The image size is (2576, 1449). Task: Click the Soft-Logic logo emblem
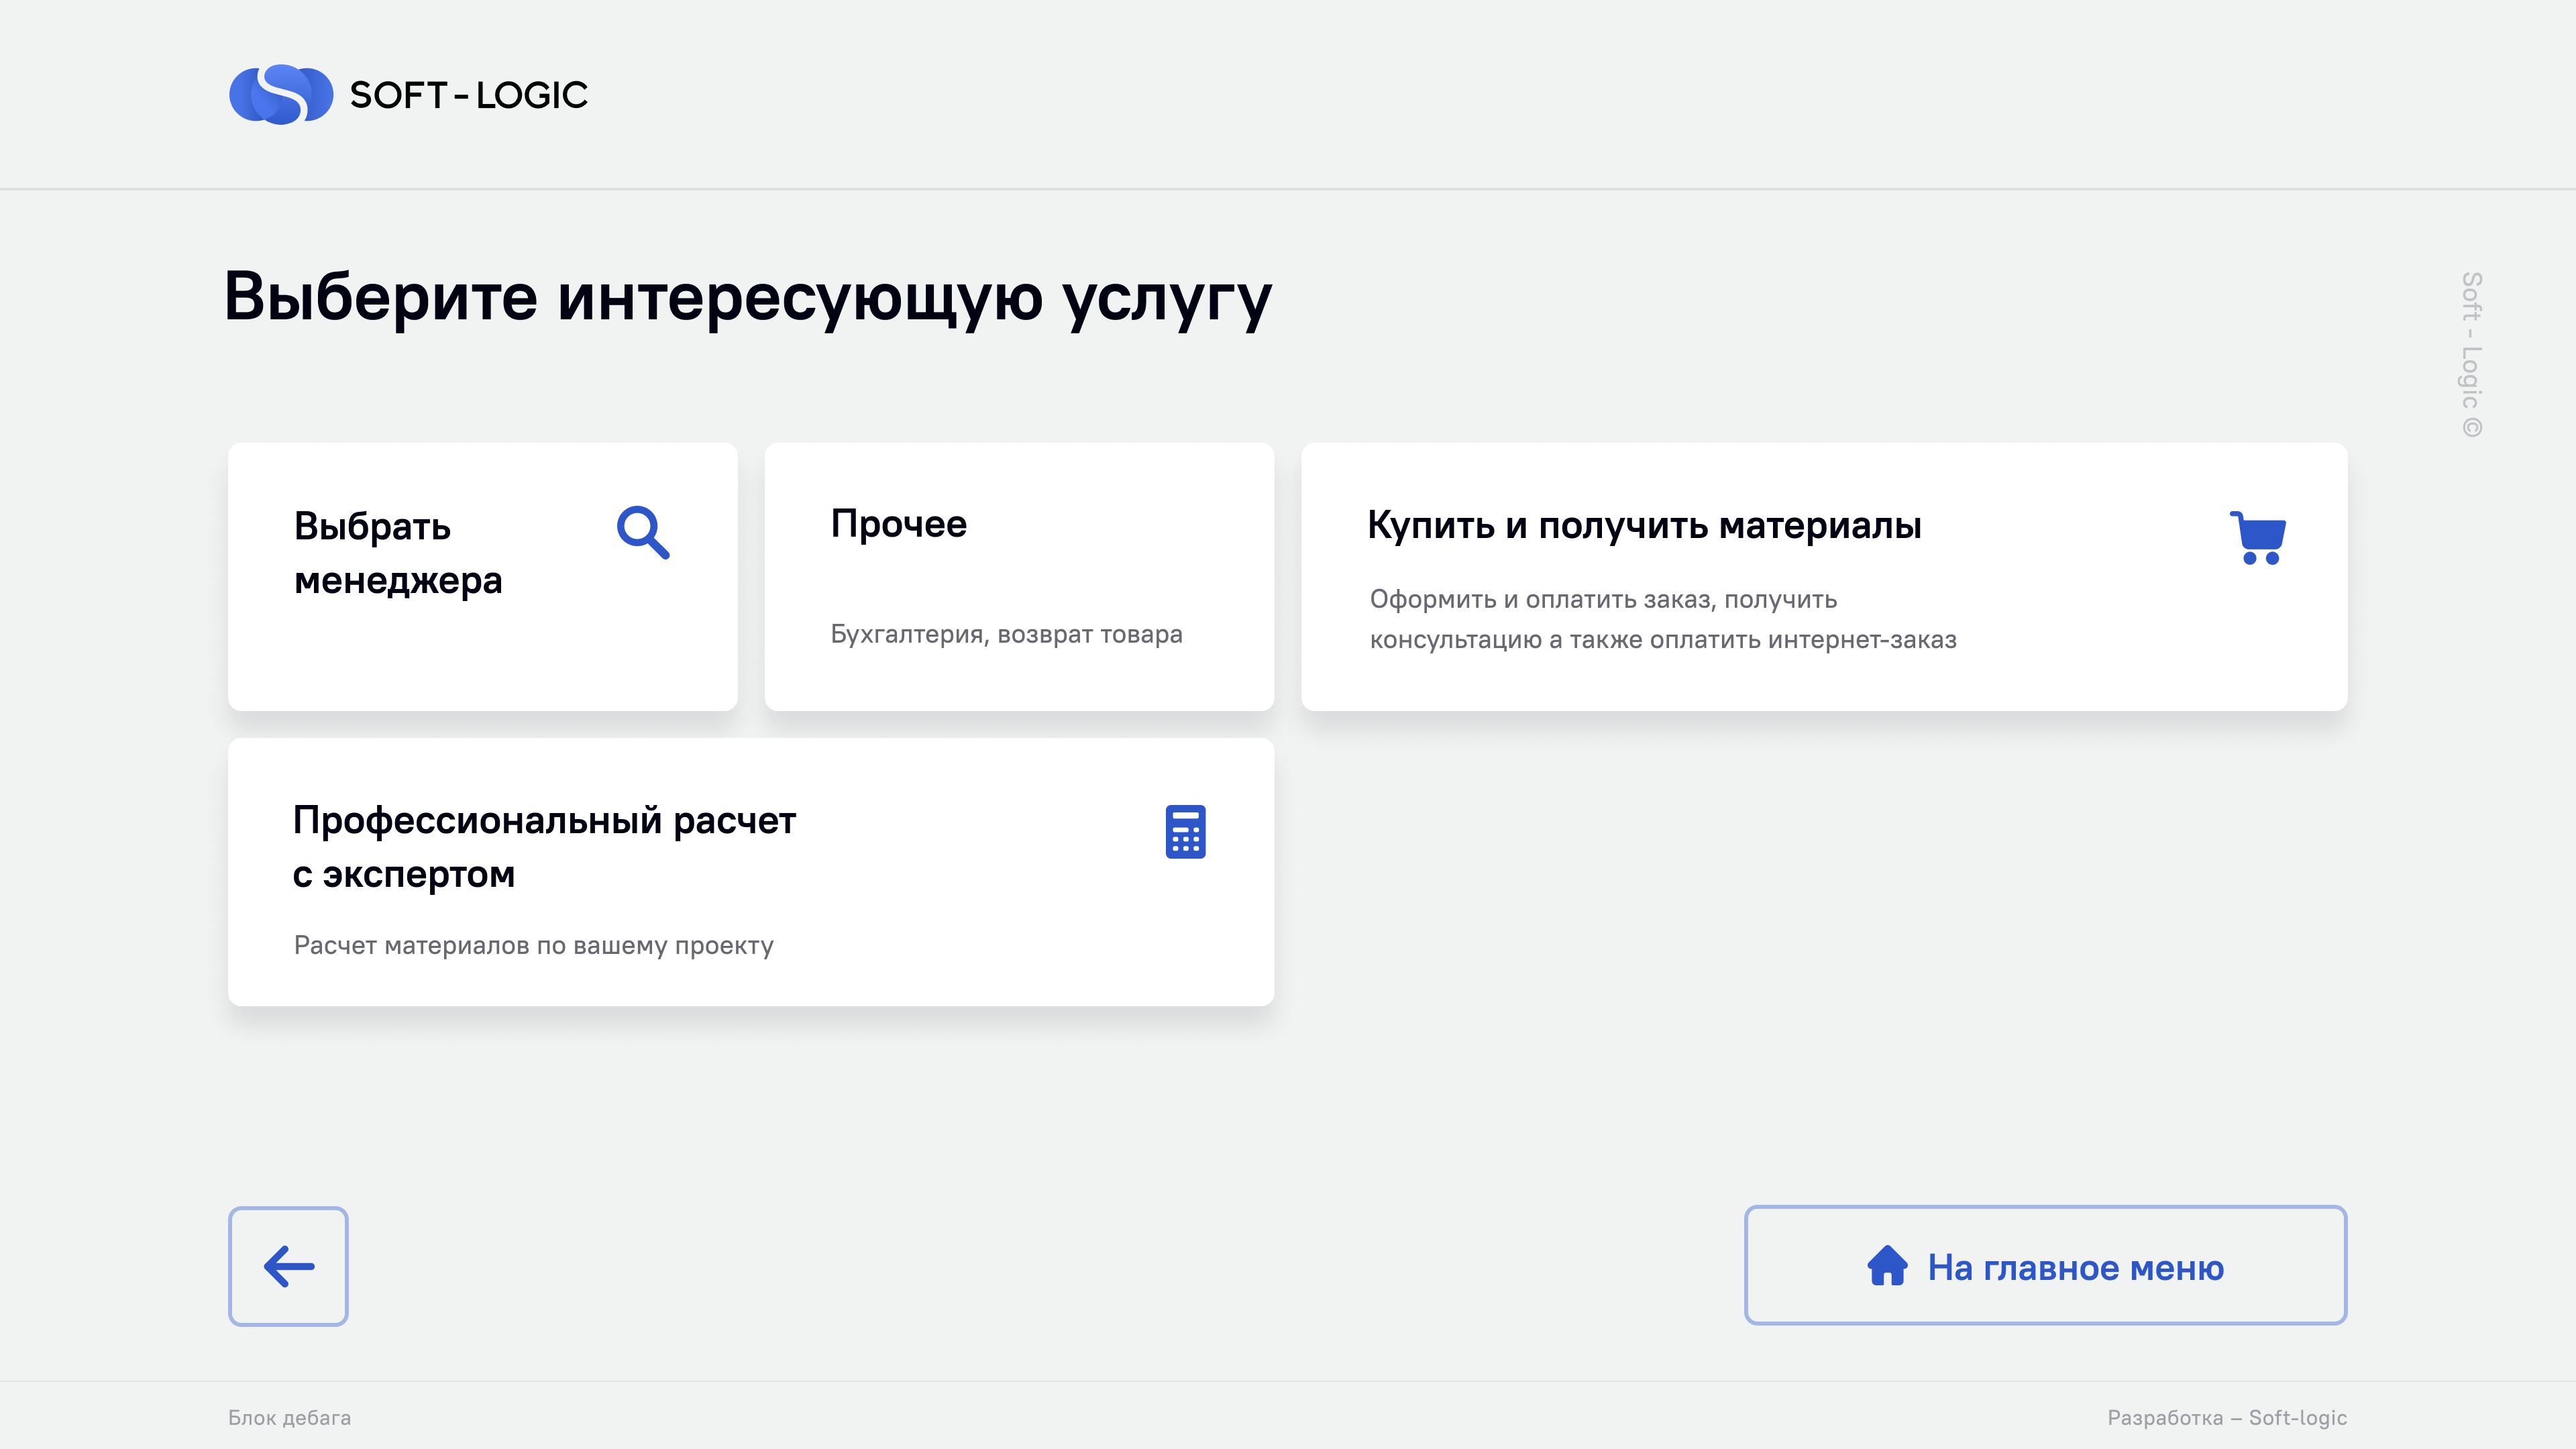281,95
